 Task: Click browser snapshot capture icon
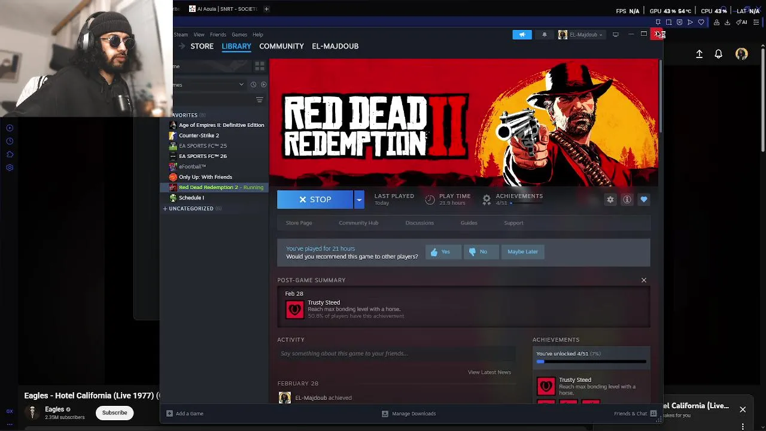point(668,22)
